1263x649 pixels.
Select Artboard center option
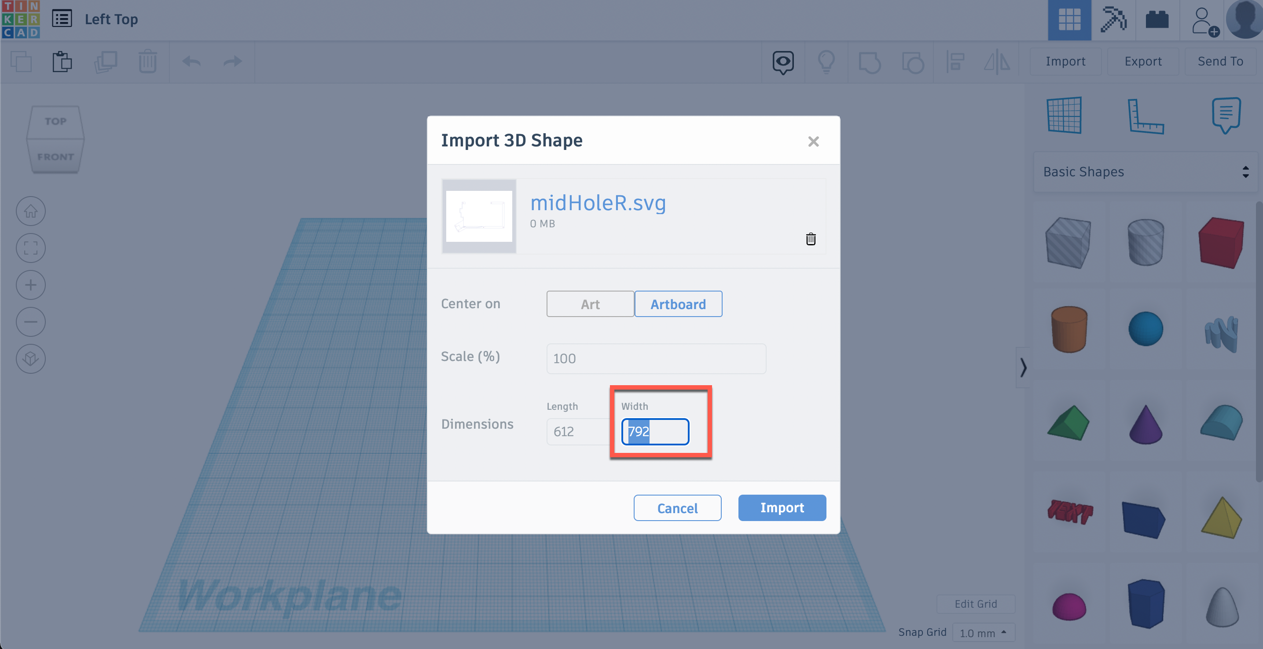(x=678, y=304)
